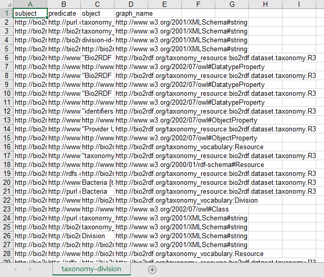324x277 pixels.
Task: Click the "subject" header cell
Action: coord(29,13)
